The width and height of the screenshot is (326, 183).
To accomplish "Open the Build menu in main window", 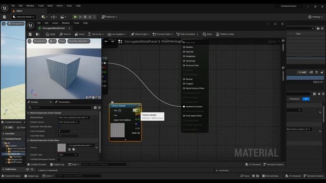I will pyautogui.click(x=50, y=6).
